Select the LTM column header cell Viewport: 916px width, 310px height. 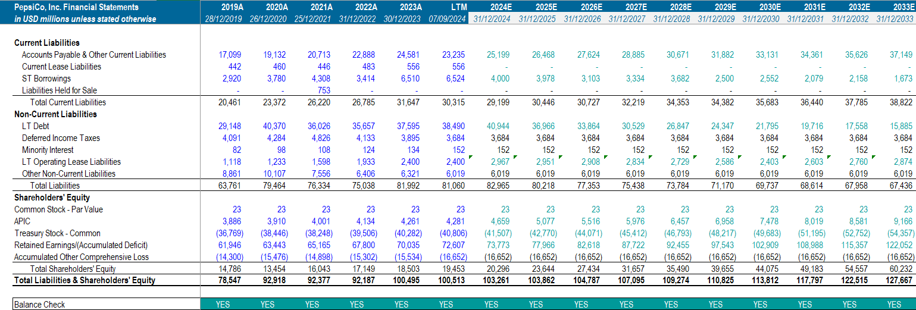[459, 7]
